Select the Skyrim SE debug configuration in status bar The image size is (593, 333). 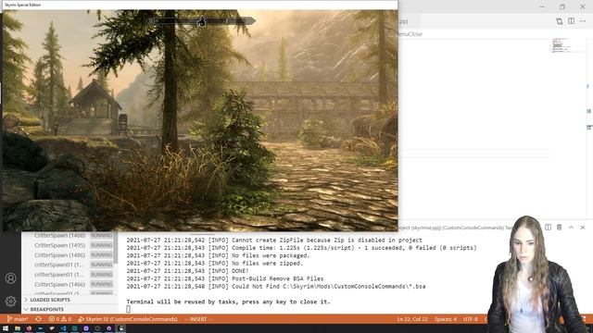tap(128, 319)
